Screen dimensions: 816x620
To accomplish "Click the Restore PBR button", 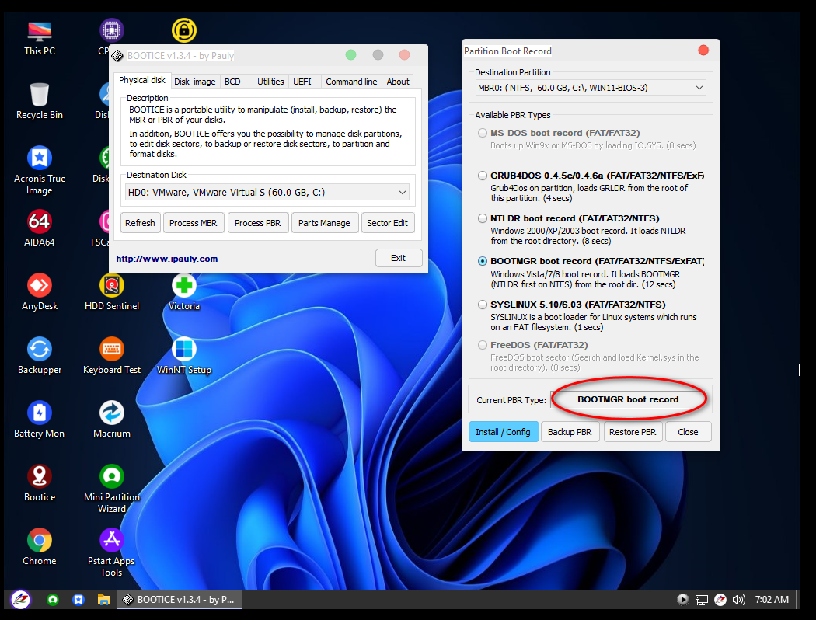I will [633, 432].
